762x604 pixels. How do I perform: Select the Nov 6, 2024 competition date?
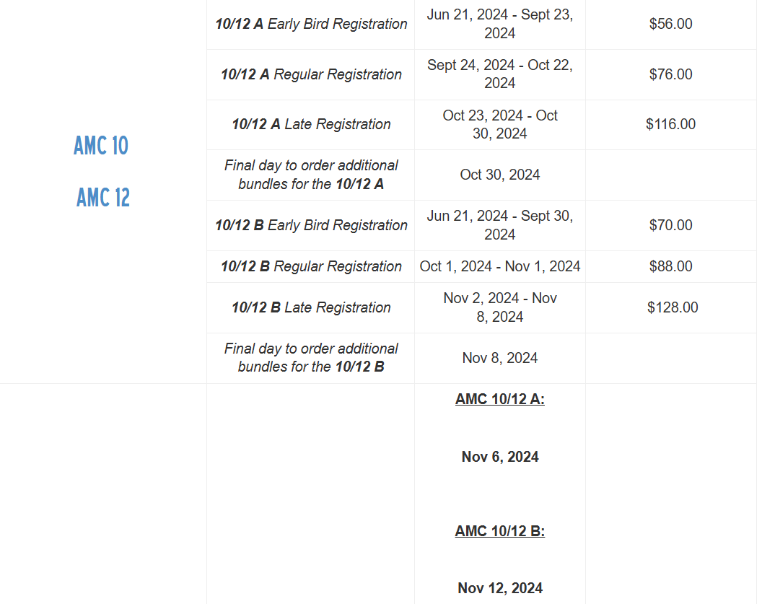click(x=499, y=458)
